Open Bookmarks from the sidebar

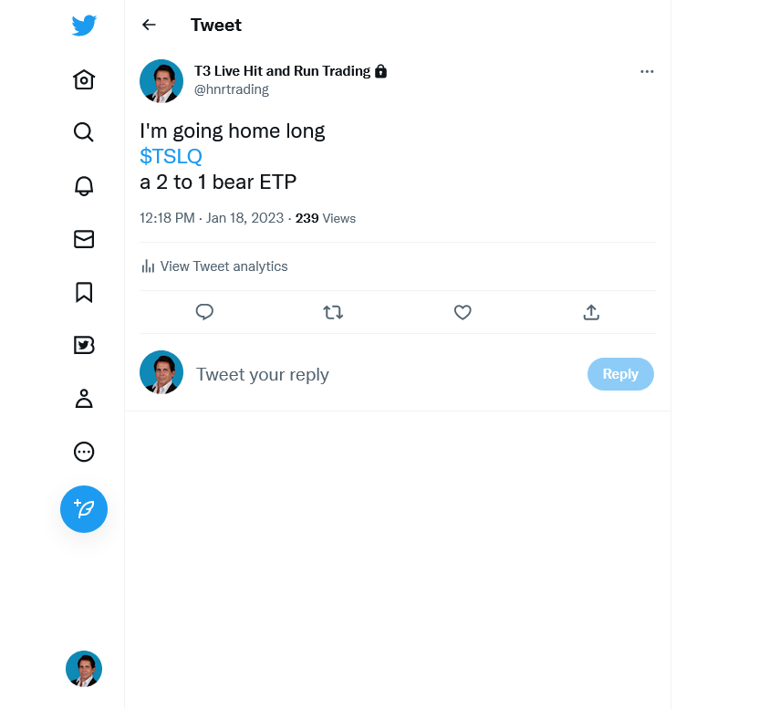coord(84,292)
